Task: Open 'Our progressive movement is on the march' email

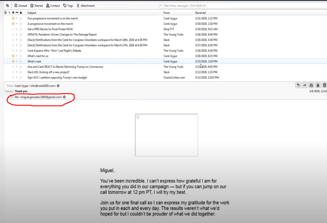Action: tap(53, 18)
